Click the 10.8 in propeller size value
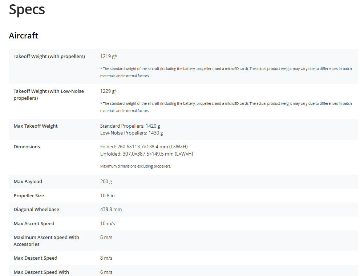This screenshot has width=360, height=276. coord(107,195)
